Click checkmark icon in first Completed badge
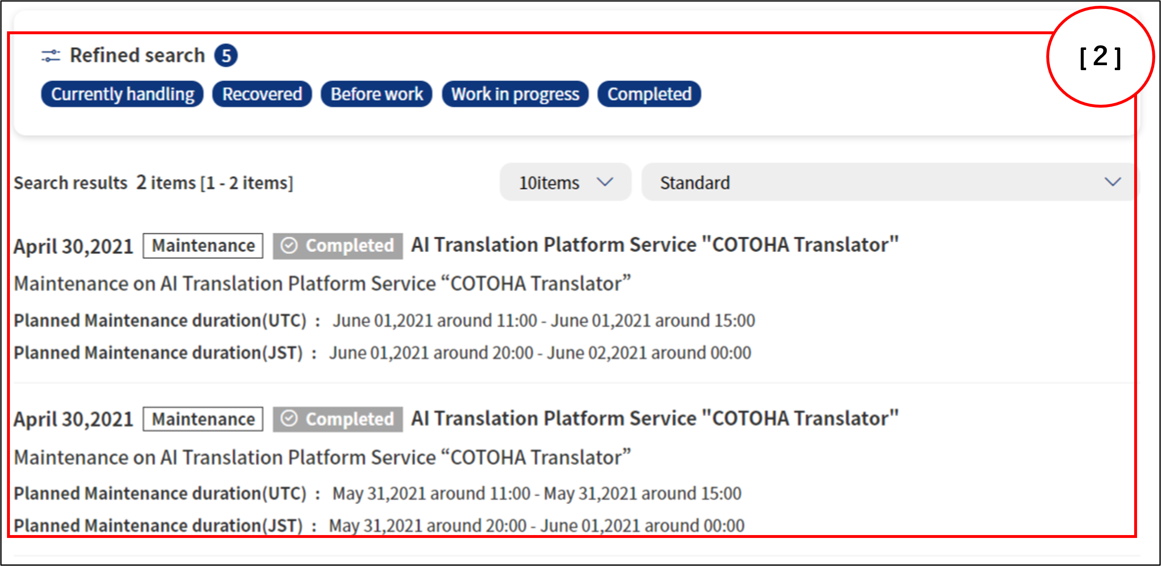Viewport: 1161px width, 566px height. coord(289,245)
